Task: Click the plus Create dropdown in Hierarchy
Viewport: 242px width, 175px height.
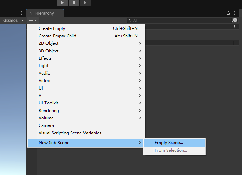Action: click(x=33, y=20)
